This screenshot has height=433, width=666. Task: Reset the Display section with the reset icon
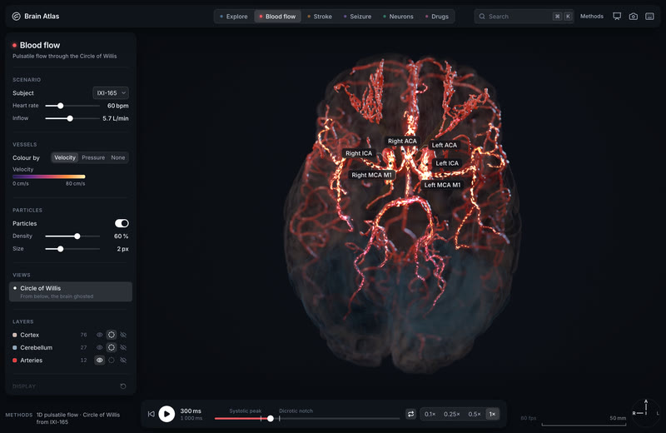(123, 386)
